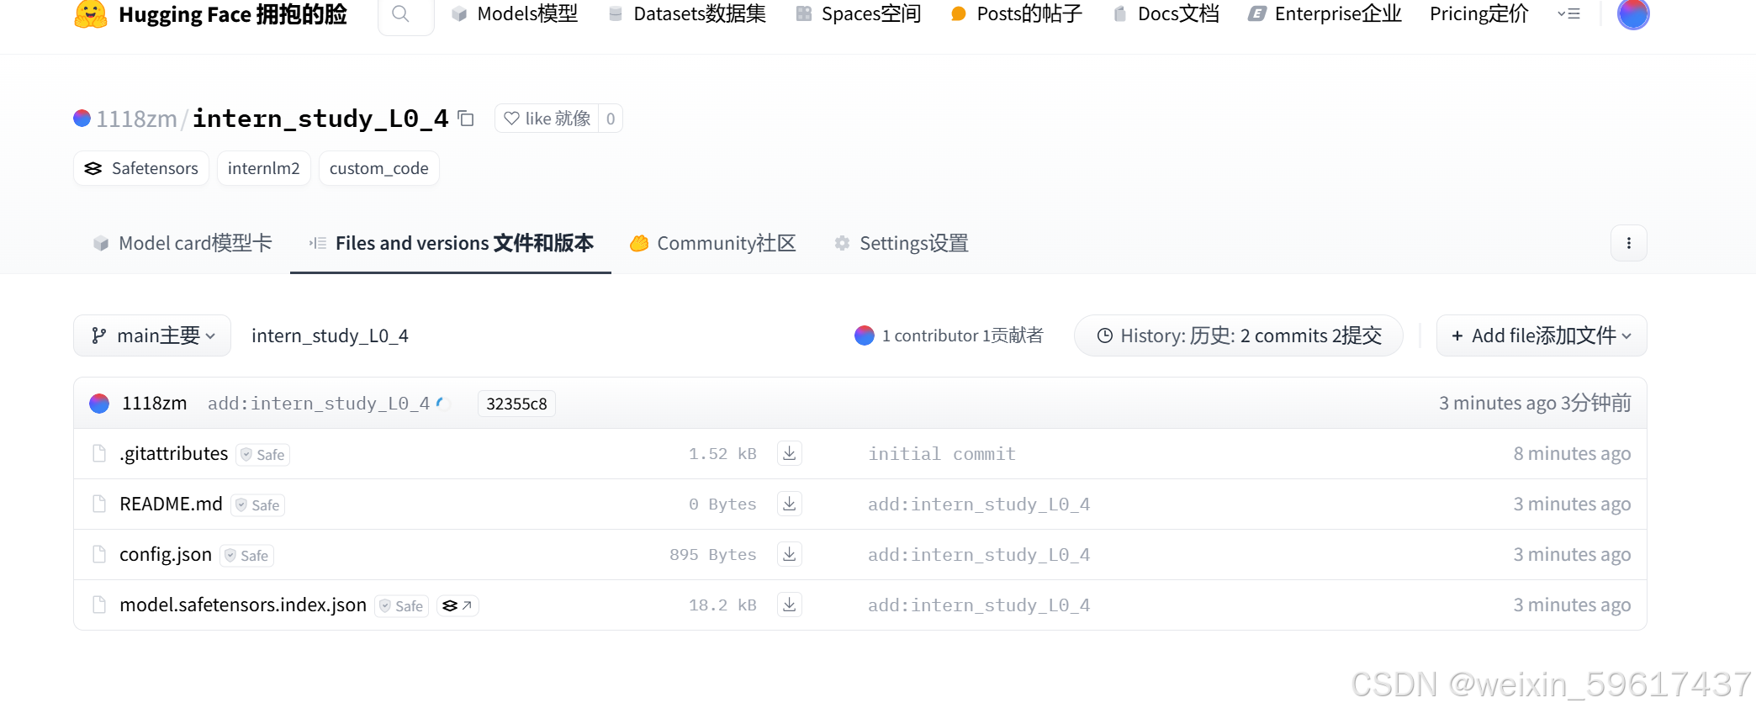Download the model.safetensors.index.json file
The height and width of the screenshot is (713, 1756).
tap(789, 605)
